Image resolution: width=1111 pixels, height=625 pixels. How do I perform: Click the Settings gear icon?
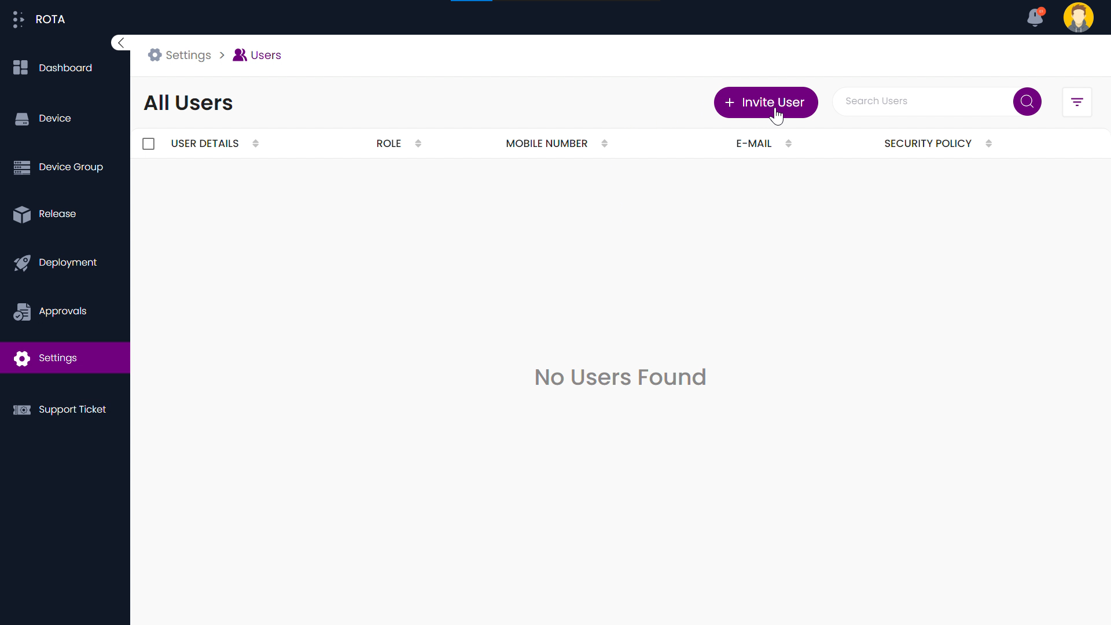(155, 55)
